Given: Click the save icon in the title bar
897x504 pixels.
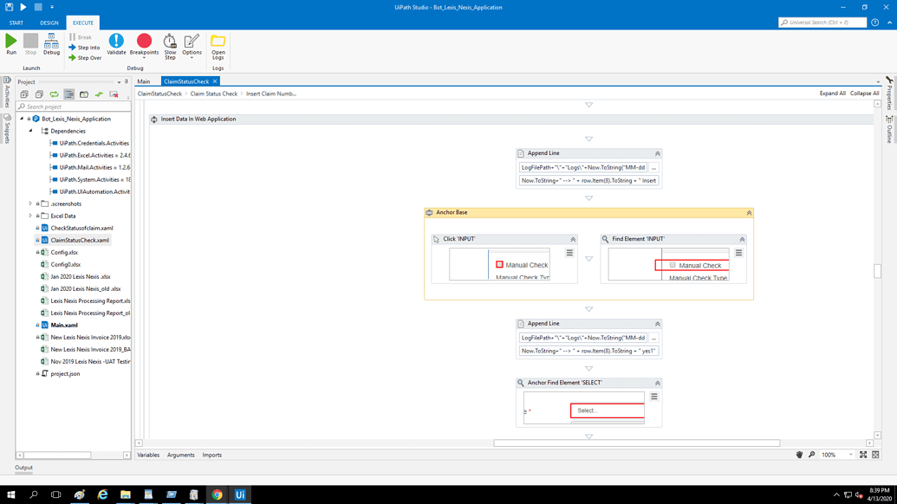Looking at the screenshot, I should pyautogui.click(x=10, y=7).
